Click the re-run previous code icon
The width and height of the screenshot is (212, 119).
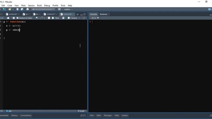click(63, 18)
